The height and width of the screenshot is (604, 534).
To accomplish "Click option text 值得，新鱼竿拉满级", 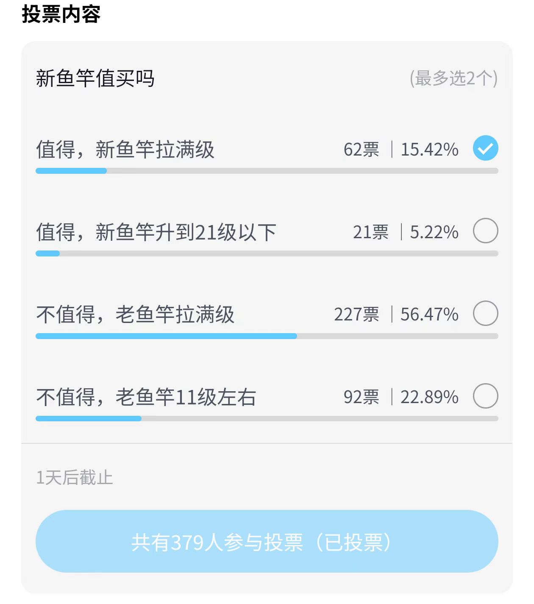I will click(x=125, y=150).
